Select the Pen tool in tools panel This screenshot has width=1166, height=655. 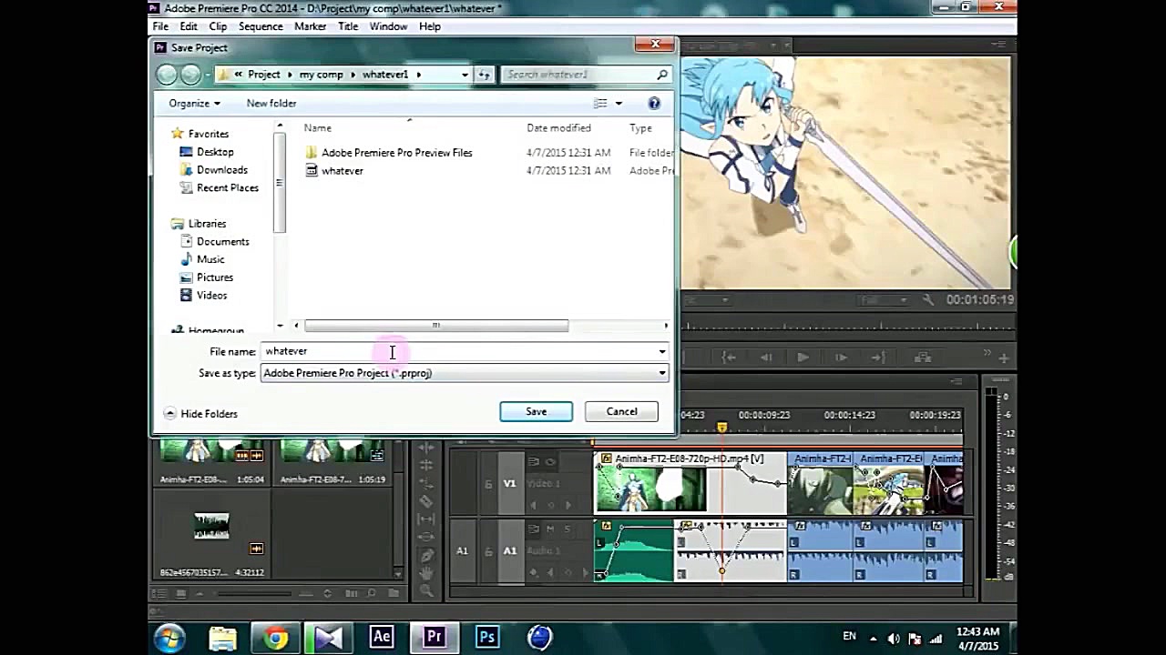426,554
